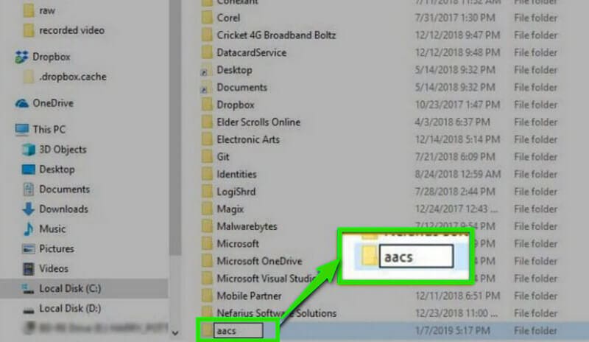Click the Mobile Partner date 12/11/2018 6:51 PM
The width and height of the screenshot is (589, 342).
pyautogui.click(x=457, y=296)
